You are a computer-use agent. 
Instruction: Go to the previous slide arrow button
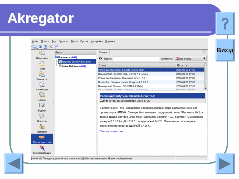point(14,164)
